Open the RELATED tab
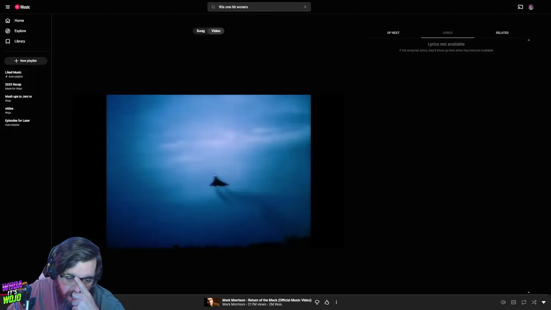 [502, 33]
